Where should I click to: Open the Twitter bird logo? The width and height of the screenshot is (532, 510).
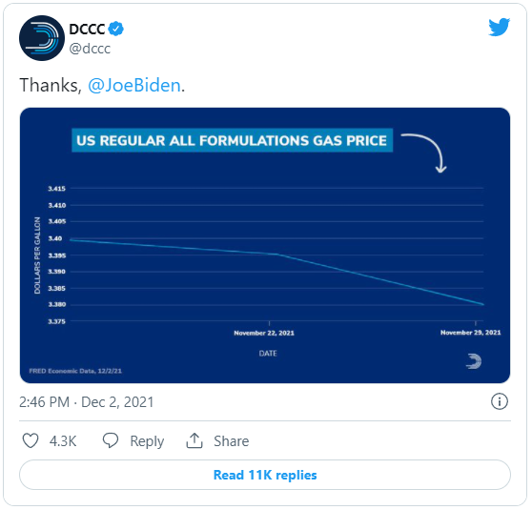click(499, 27)
